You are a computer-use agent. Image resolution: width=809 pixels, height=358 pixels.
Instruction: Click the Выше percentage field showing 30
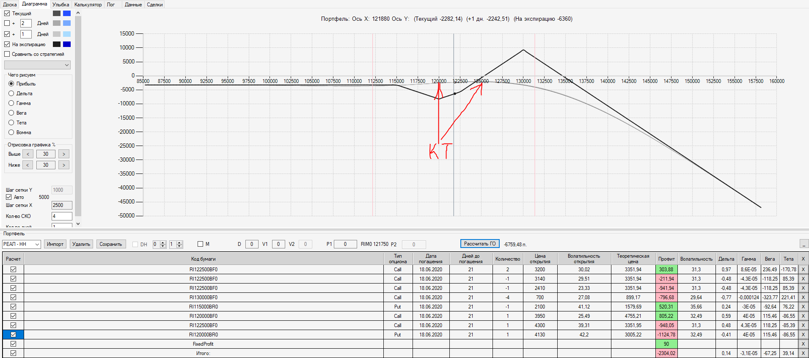46,154
